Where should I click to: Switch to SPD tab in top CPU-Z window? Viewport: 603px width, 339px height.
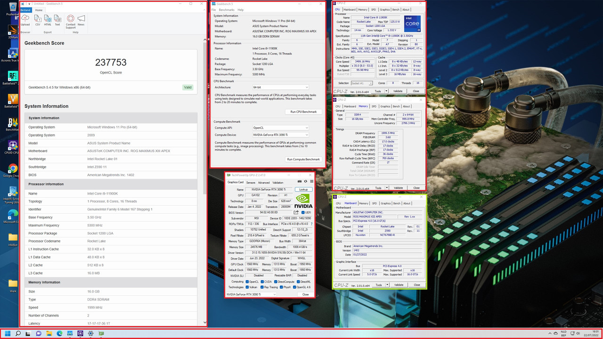pos(374,9)
